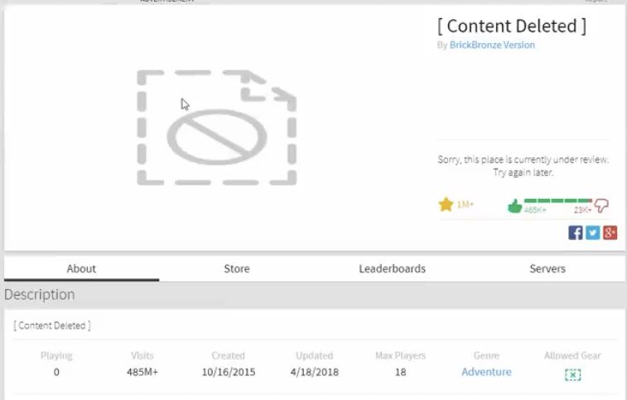Click the green thumbs-up like icon

(x=514, y=206)
